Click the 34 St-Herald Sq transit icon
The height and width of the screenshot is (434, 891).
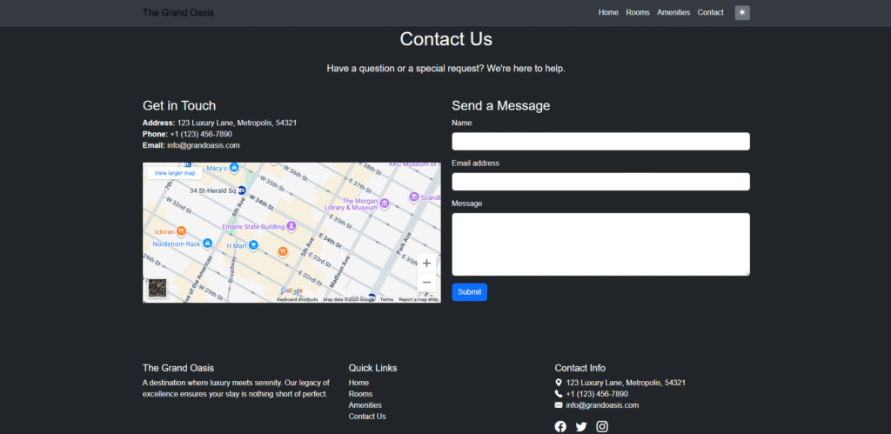point(242,190)
